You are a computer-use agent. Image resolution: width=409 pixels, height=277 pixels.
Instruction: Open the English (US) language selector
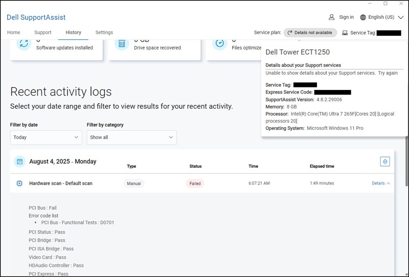pyautogui.click(x=381, y=17)
